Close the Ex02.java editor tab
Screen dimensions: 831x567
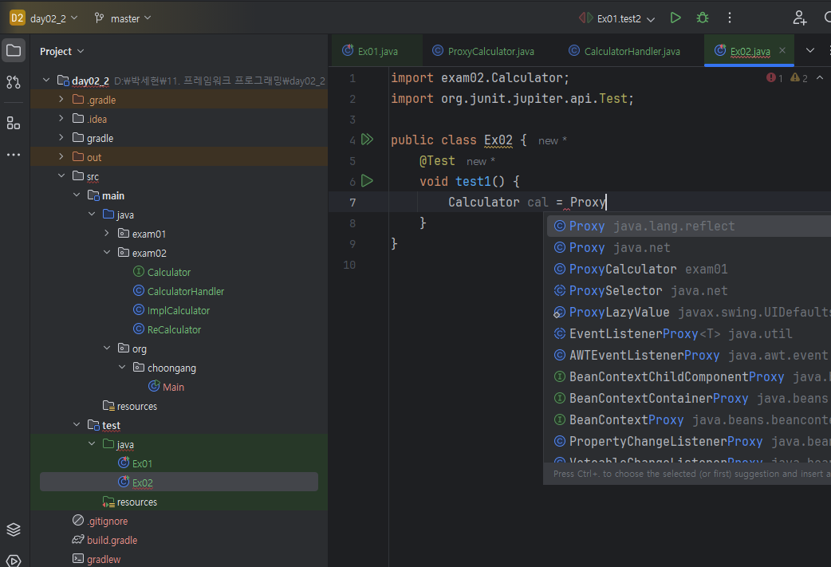782,50
